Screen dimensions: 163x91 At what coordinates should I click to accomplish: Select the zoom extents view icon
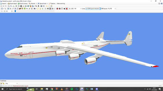click(x=2, y=9)
